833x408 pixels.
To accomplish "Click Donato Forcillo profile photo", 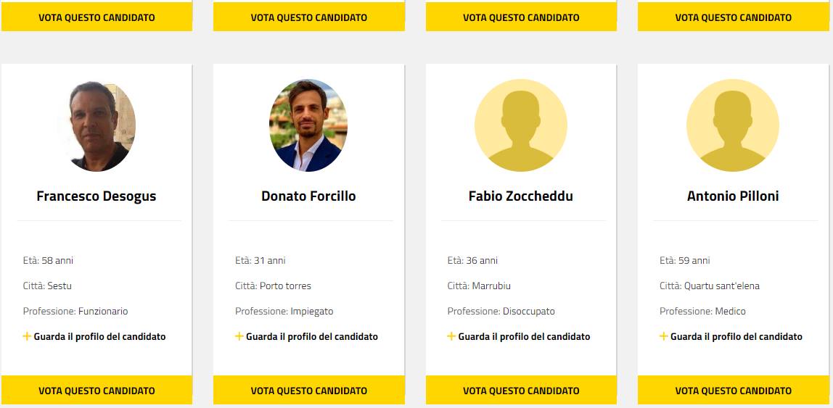I will 308,125.
